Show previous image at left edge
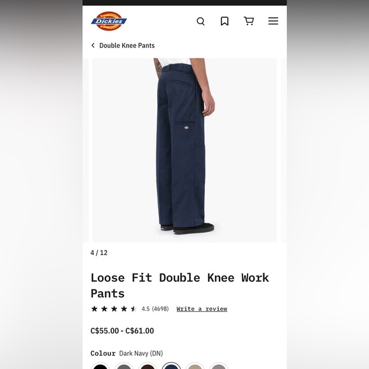 click(x=85, y=150)
